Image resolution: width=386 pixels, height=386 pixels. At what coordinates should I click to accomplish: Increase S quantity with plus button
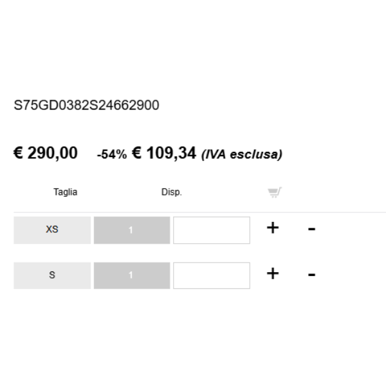coord(273,273)
